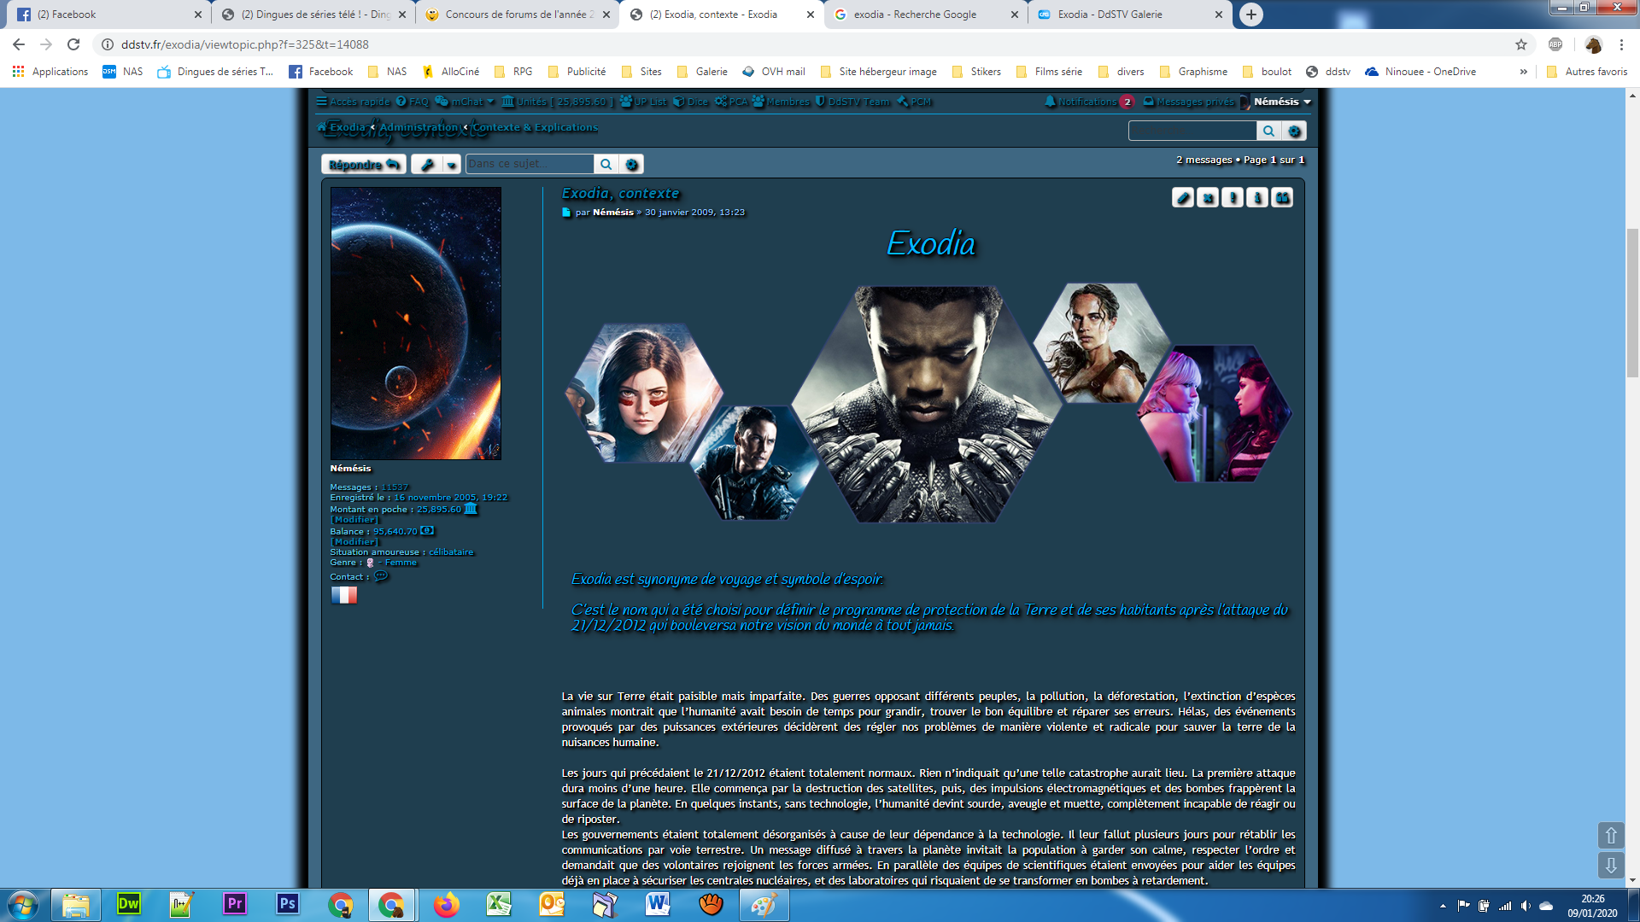The width and height of the screenshot is (1640, 922).
Task: Go to Administration breadcrumb
Action: (419, 127)
